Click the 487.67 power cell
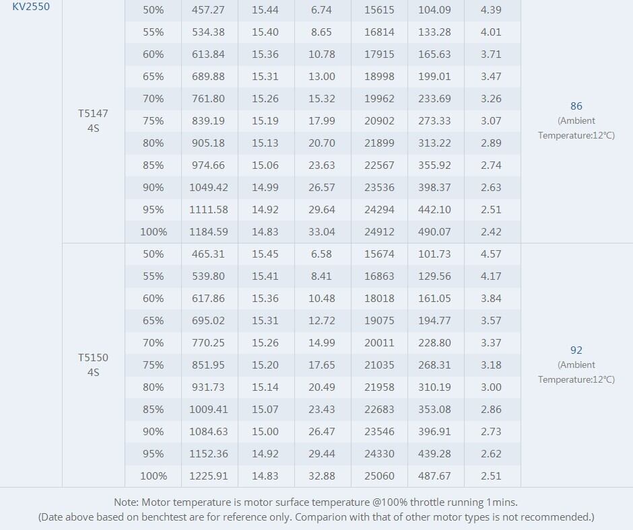 (x=434, y=476)
